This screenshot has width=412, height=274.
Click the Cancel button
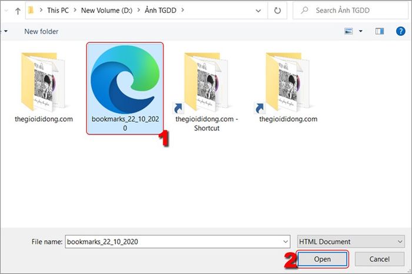pyautogui.click(x=380, y=259)
